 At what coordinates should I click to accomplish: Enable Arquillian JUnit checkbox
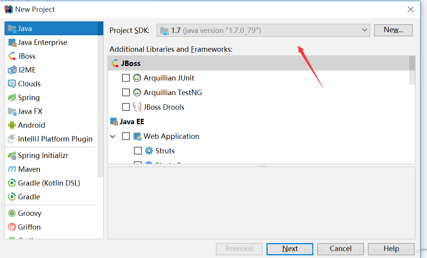pos(126,78)
